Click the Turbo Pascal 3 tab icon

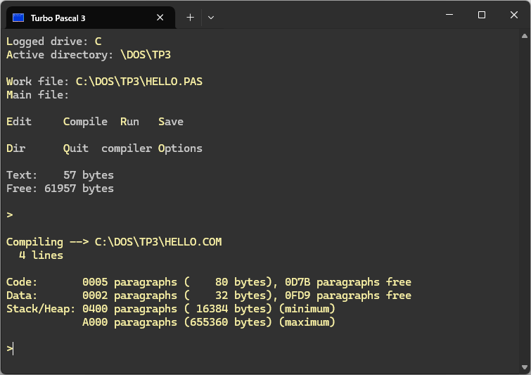click(x=18, y=18)
